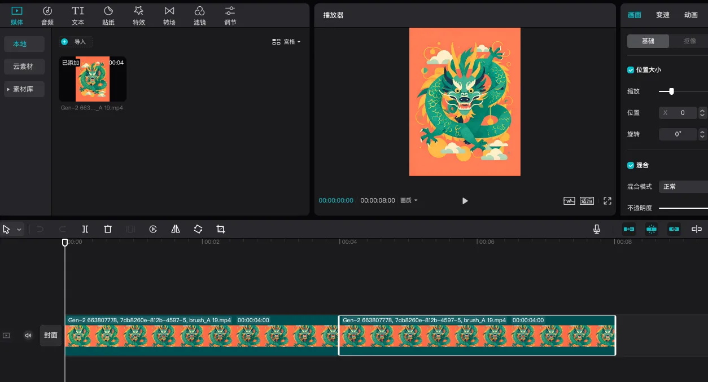
Task: Open the 宫格 grid view dropdown
Action: tap(287, 42)
